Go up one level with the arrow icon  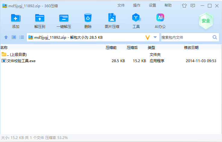tap(6, 37)
